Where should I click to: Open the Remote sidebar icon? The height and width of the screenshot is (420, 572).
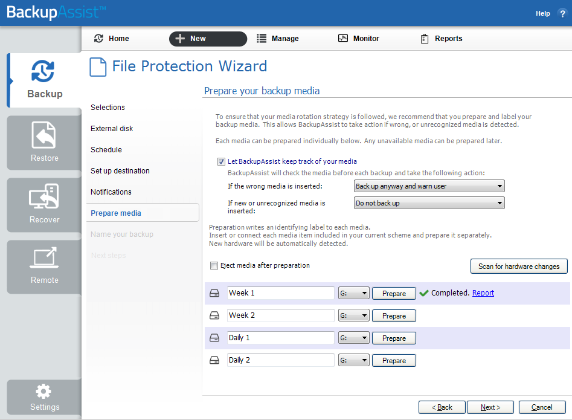pos(43,257)
